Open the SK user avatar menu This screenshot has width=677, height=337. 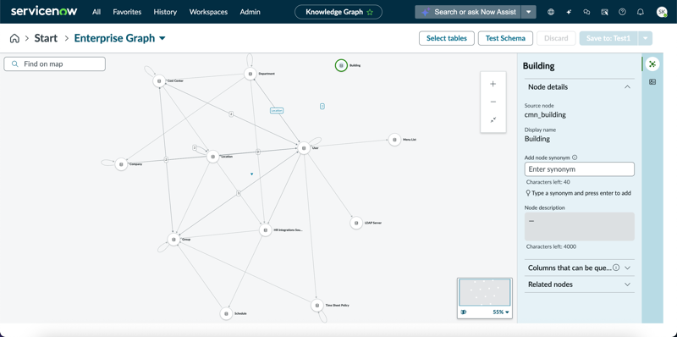[x=662, y=12]
